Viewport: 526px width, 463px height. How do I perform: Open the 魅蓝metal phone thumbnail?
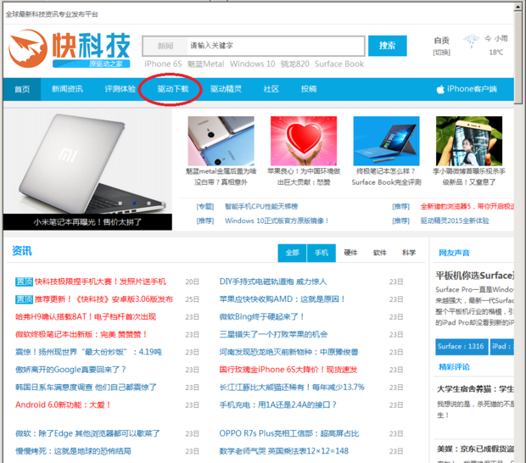point(221,141)
